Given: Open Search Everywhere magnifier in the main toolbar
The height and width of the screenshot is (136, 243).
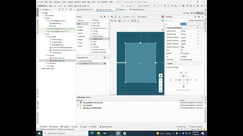Looking at the screenshot, I should (202, 6).
